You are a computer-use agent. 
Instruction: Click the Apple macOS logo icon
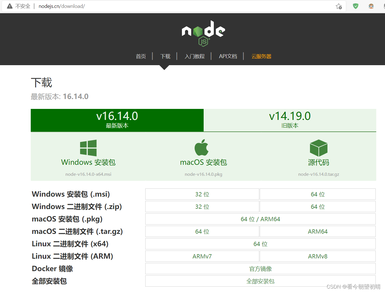(201, 147)
